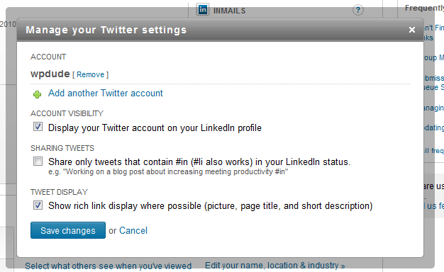Toggle Show rich link display checkbox
The width and height of the screenshot is (444, 272).
click(38, 205)
